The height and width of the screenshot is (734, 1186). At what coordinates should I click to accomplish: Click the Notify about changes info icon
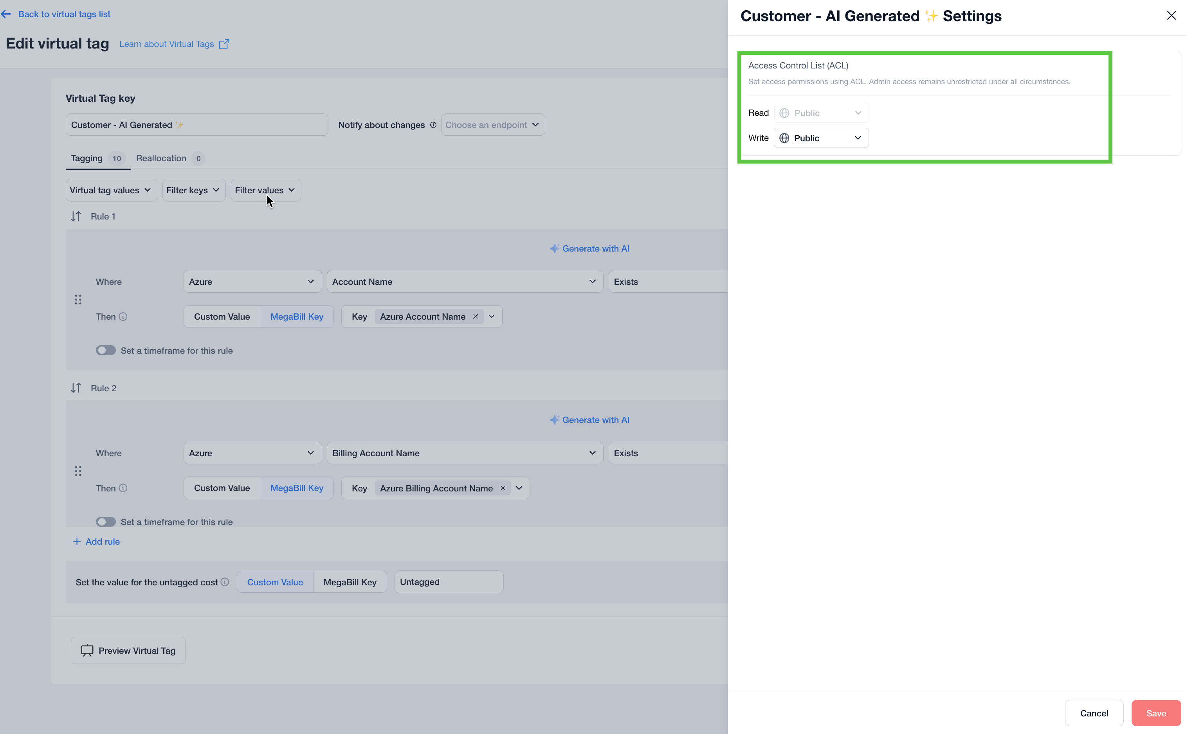(433, 125)
